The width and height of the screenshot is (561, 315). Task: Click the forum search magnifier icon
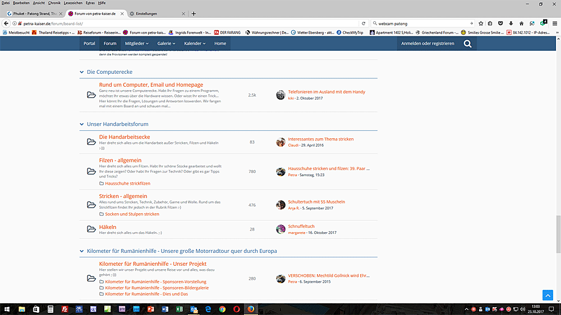coord(467,44)
